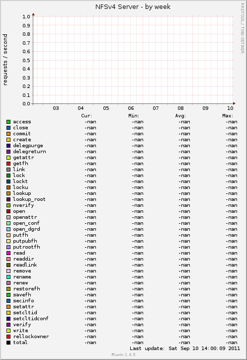The height and width of the screenshot is (360, 247).
Task: Click the secinfo legend label
Action: tap(23, 301)
